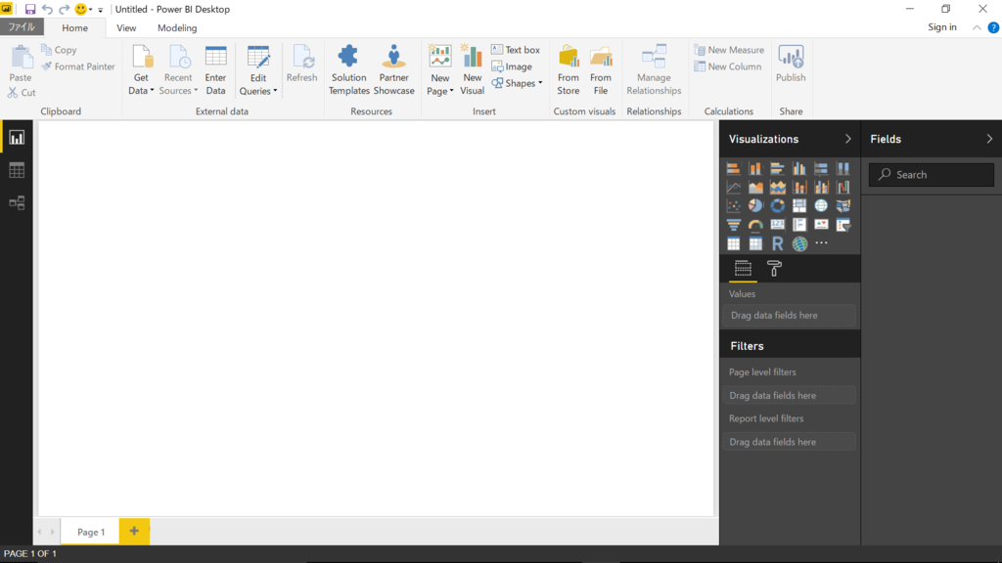
Task: Open the Home ribbon tab
Action: coord(74,28)
